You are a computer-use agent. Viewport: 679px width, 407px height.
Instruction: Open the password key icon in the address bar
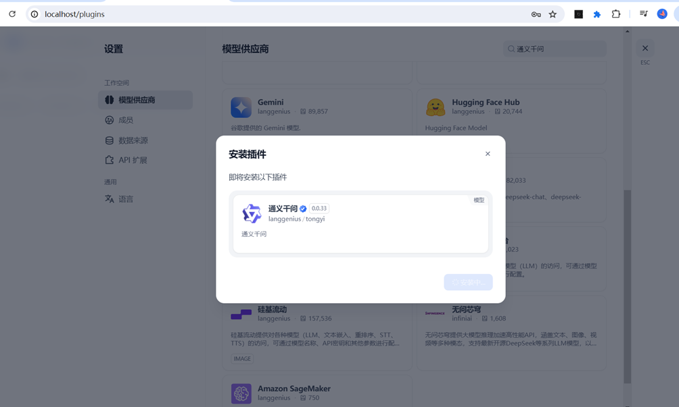point(536,14)
